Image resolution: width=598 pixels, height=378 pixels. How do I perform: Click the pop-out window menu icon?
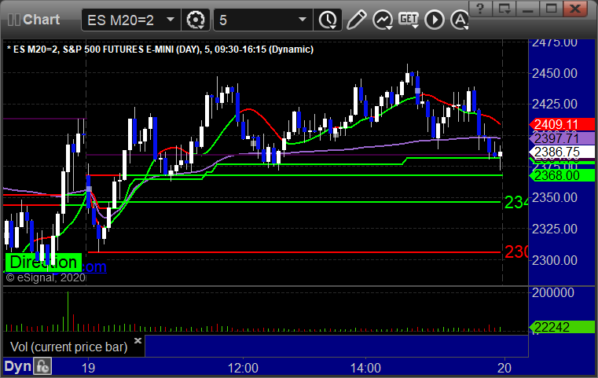504,8
